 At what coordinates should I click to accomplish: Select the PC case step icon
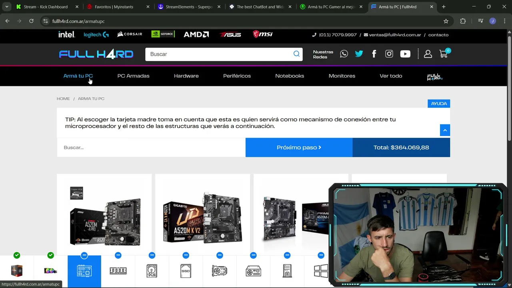(x=287, y=271)
